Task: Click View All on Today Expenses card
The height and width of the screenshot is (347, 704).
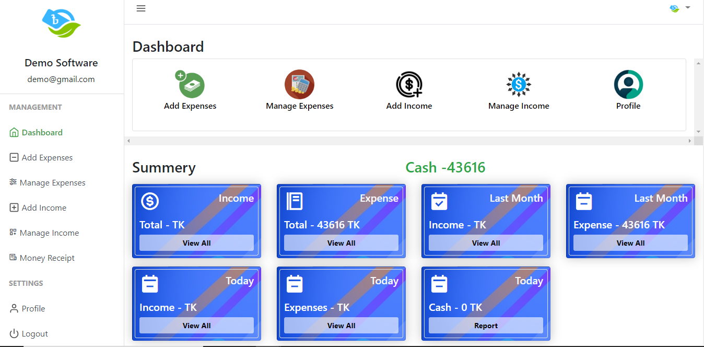Action: point(341,325)
